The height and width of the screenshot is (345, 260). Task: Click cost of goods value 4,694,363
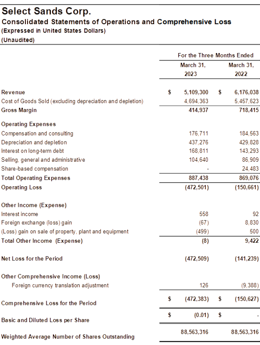click(x=196, y=101)
